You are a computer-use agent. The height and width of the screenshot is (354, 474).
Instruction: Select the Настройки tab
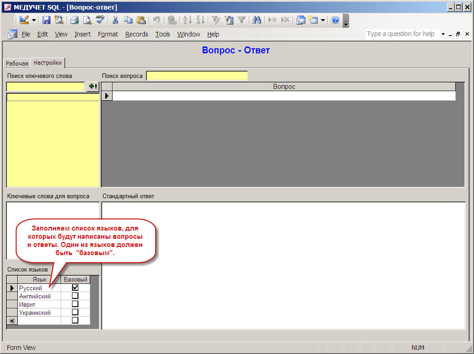(x=47, y=62)
